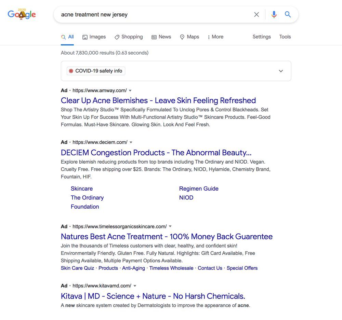
Task: Open dropdown arrow beside timelessorganicsskincare.com URL
Action: [170, 226]
